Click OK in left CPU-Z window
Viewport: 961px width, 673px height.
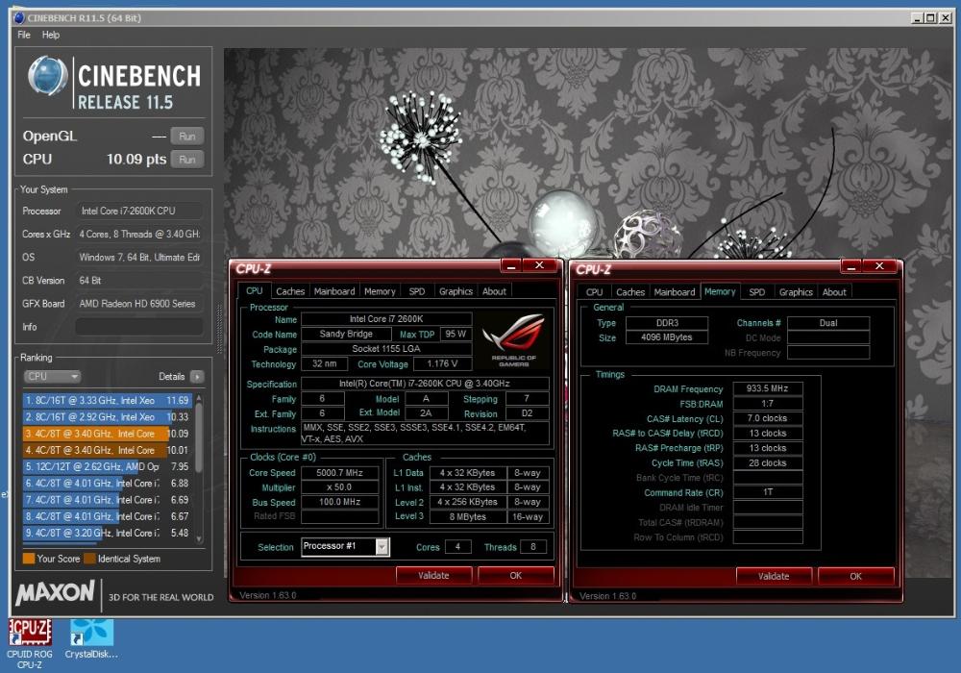tap(515, 575)
